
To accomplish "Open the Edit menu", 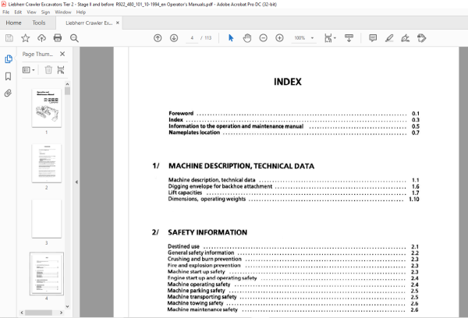I will point(18,12).
